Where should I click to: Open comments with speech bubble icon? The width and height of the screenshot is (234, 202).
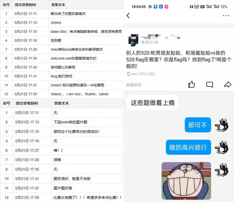pos(210,84)
